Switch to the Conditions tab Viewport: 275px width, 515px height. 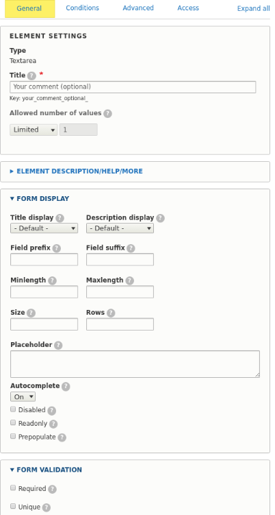pyautogui.click(x=82, y=8)
